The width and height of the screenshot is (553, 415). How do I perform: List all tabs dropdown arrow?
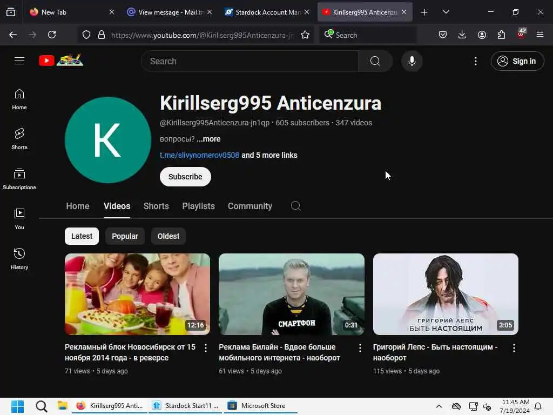point(446,12)
